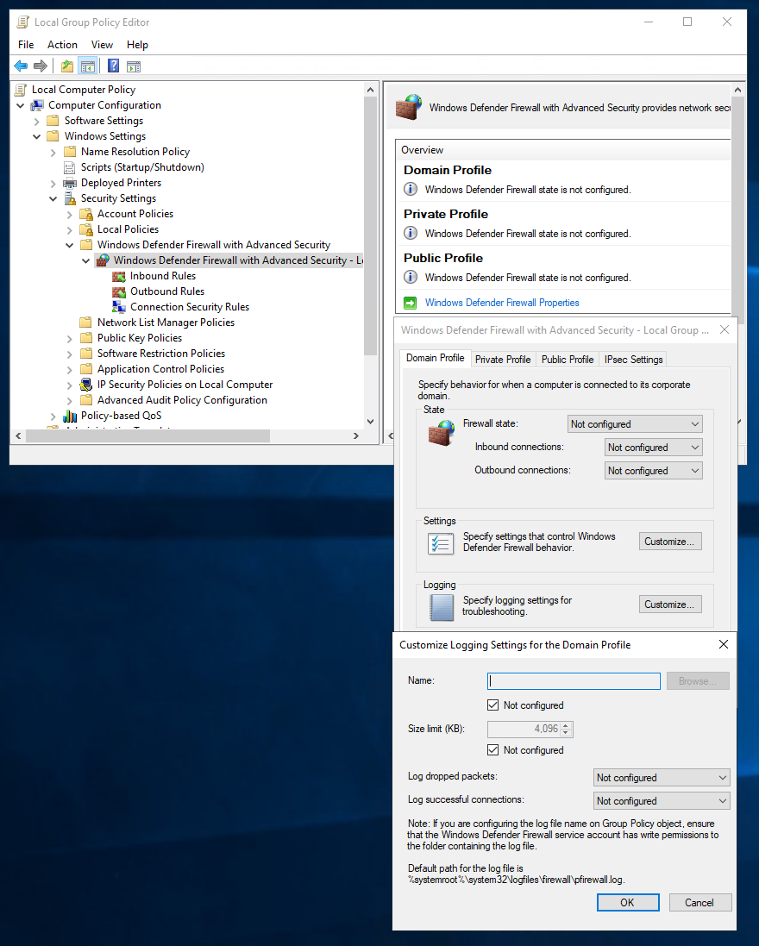Open the Help toolbar icon

click(x=114, y=66)
